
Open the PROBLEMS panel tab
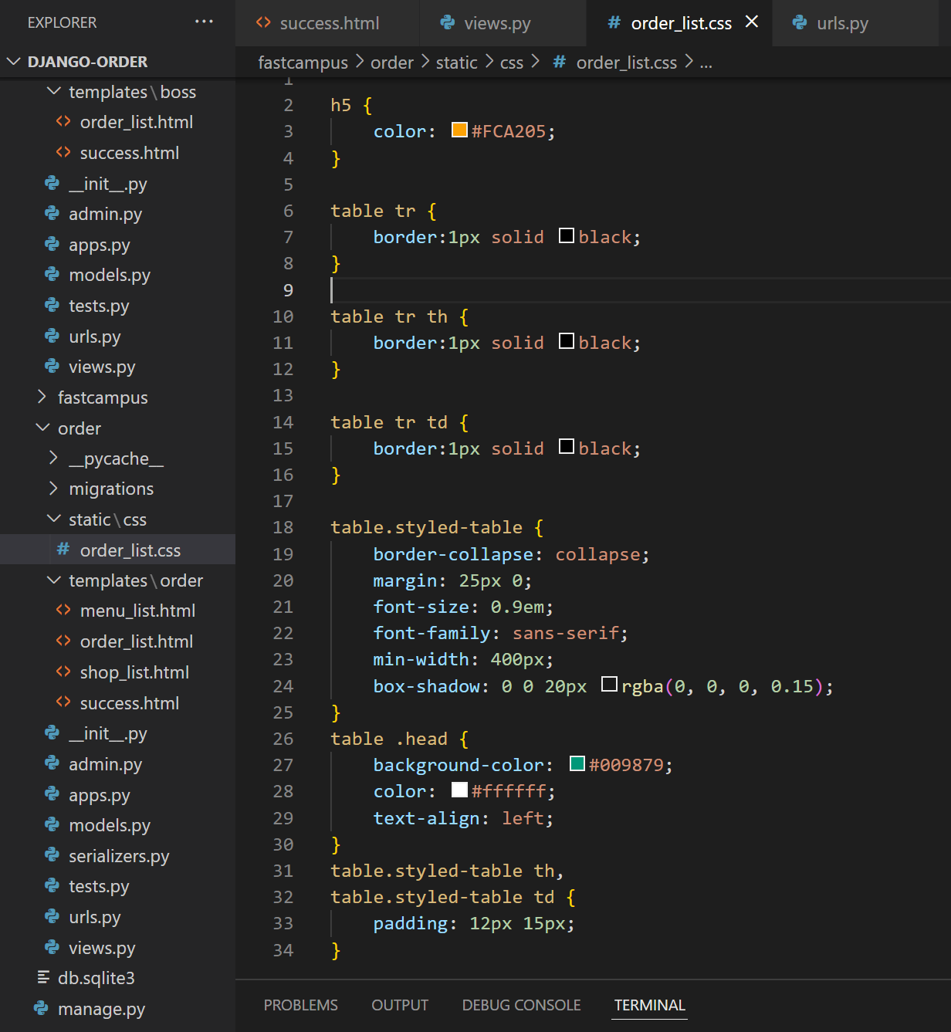(x=301, y=1005)
